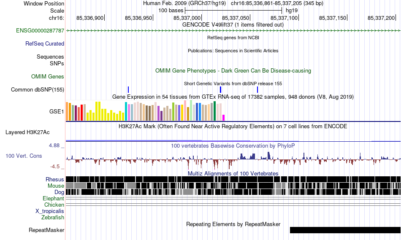The image size is (401, 240).
Task: Click the -4.5 PhyloP scale value
Action: [55, 167]
